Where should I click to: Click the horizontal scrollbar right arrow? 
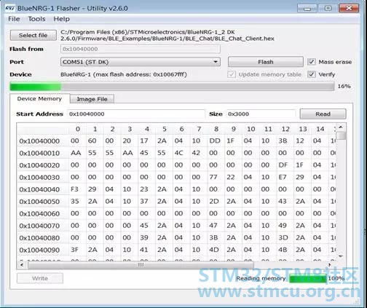click(329, 265)
